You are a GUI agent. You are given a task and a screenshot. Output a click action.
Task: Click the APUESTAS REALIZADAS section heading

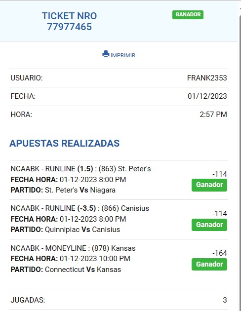[x=65, y=143]
